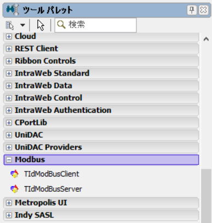Close the Tool Palette panel

pos(203,10)
